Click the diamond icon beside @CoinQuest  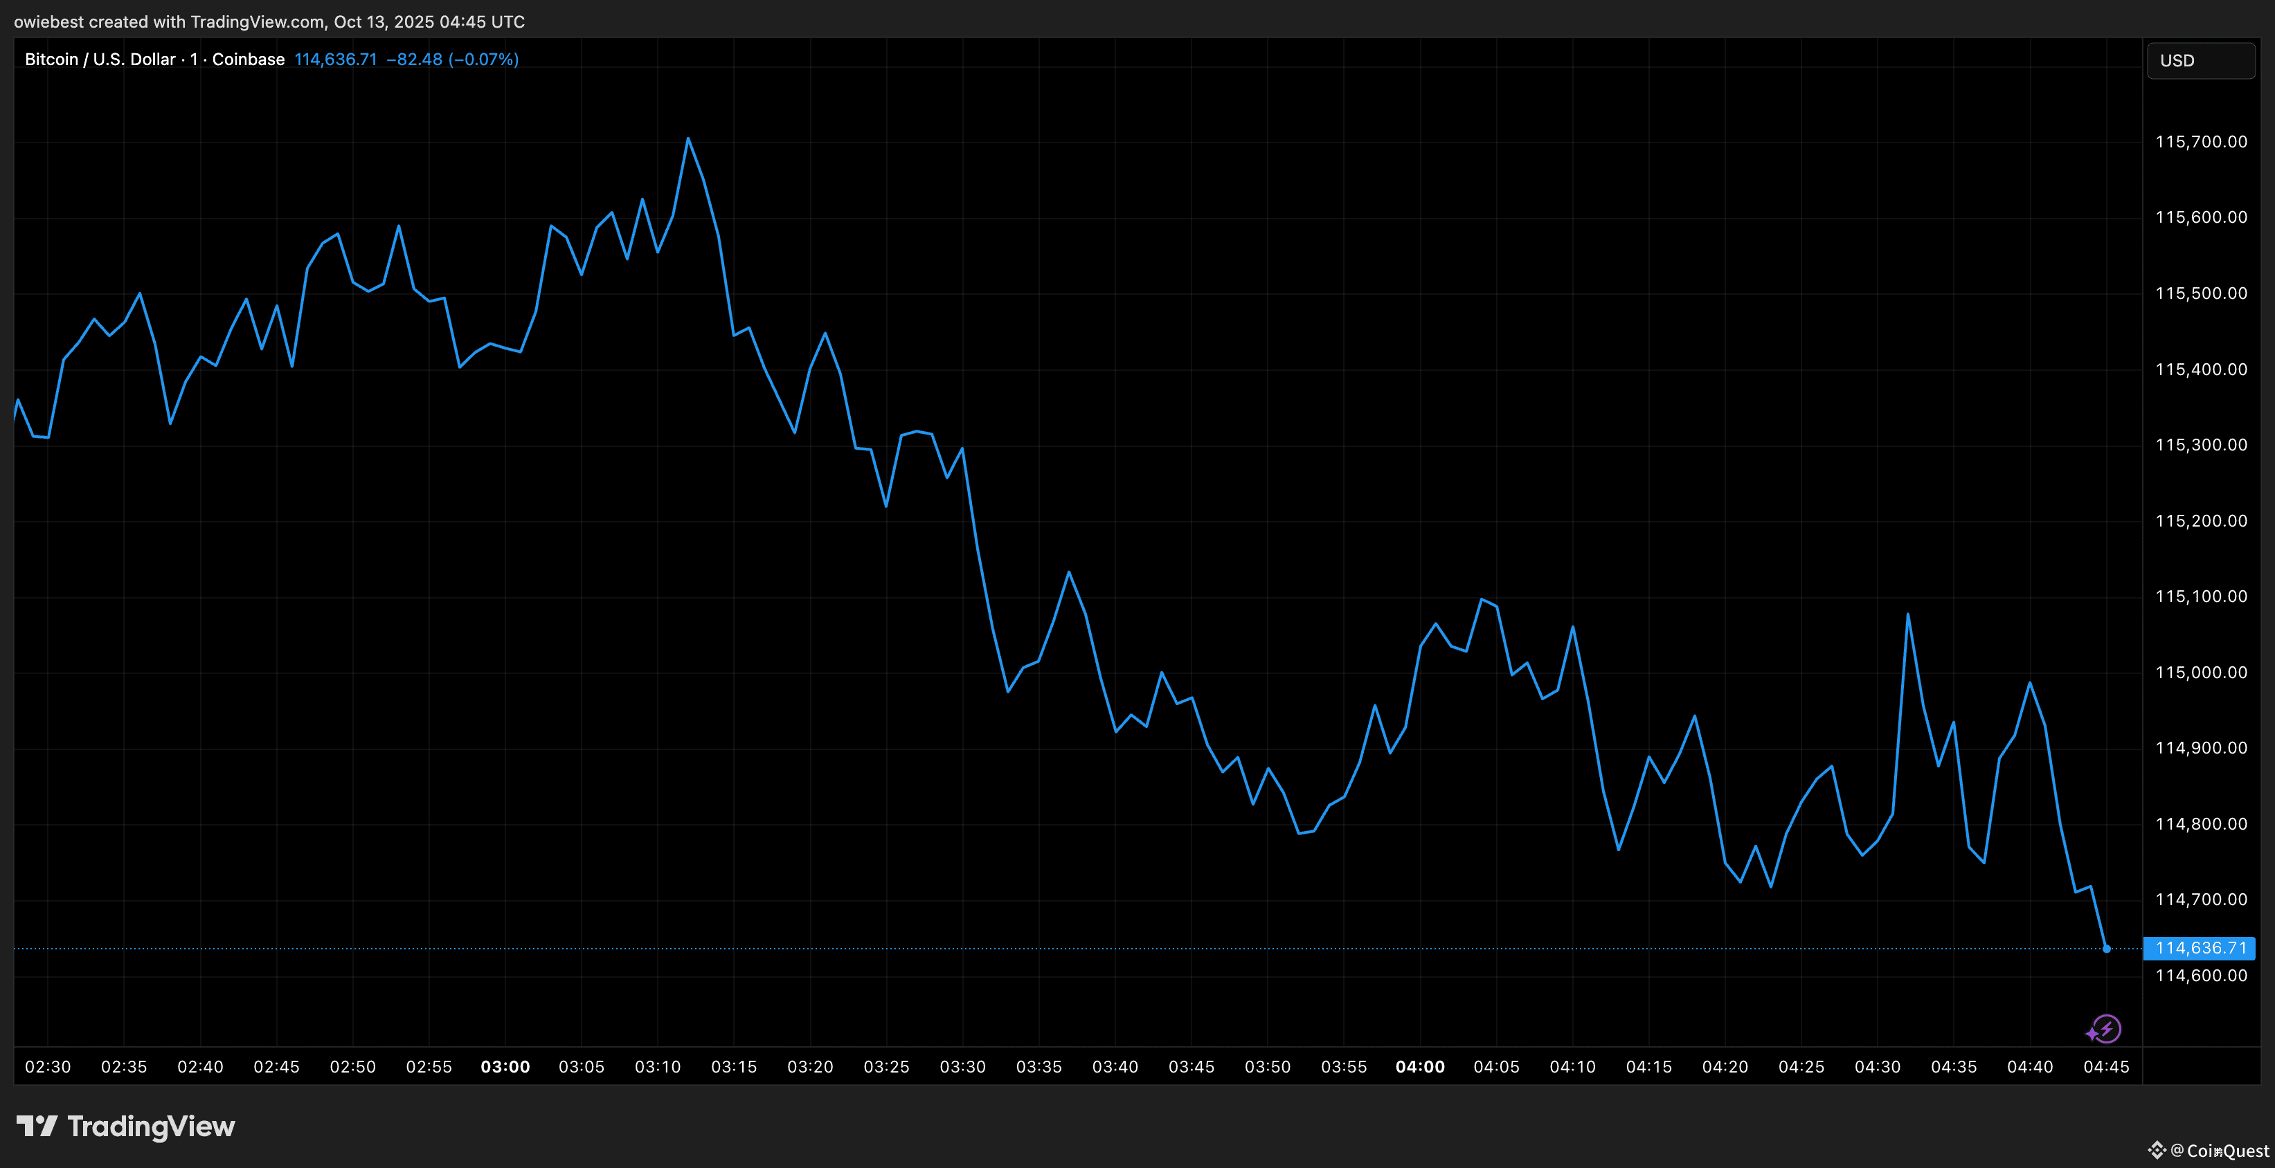(2157, 1149)
